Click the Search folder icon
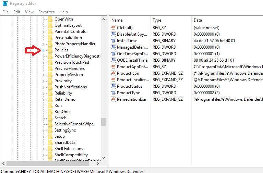 pyautogui.click(x=50, y=118)
